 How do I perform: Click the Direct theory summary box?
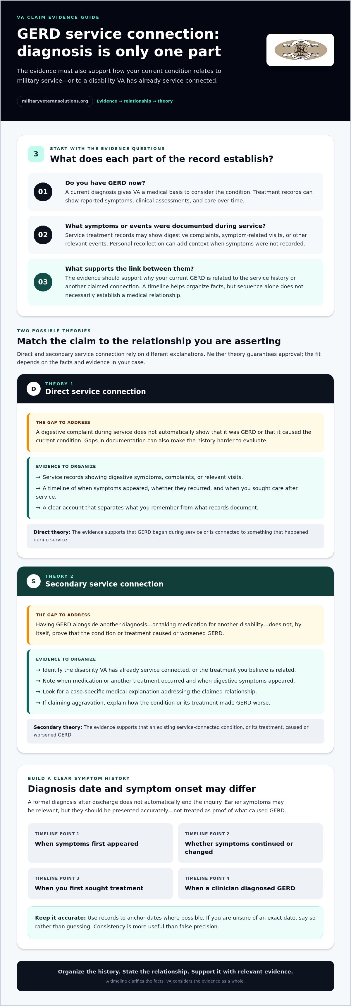click(x=175, y=536)
